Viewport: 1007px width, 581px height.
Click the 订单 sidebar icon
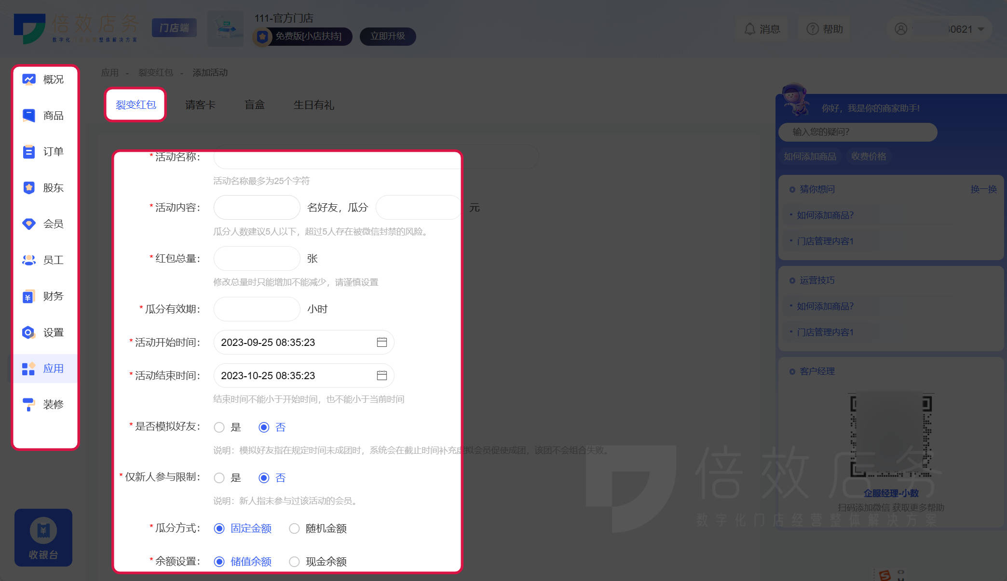46,151
